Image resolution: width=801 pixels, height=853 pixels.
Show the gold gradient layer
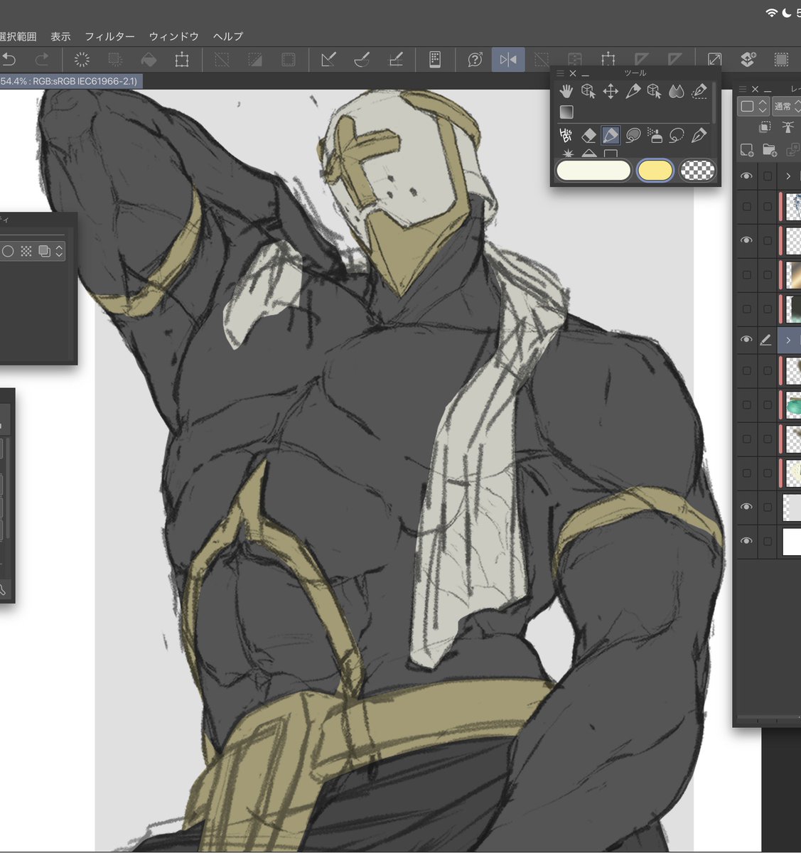[x=746, y=274]
